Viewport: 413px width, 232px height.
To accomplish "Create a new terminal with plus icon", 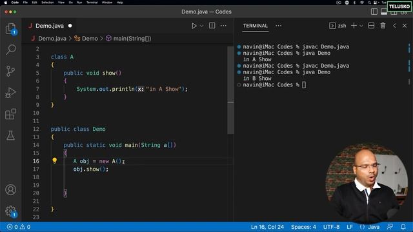I will [x=354, y=26].
